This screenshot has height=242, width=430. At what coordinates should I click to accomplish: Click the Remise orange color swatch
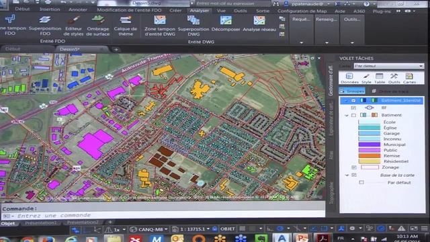(370, 156)
